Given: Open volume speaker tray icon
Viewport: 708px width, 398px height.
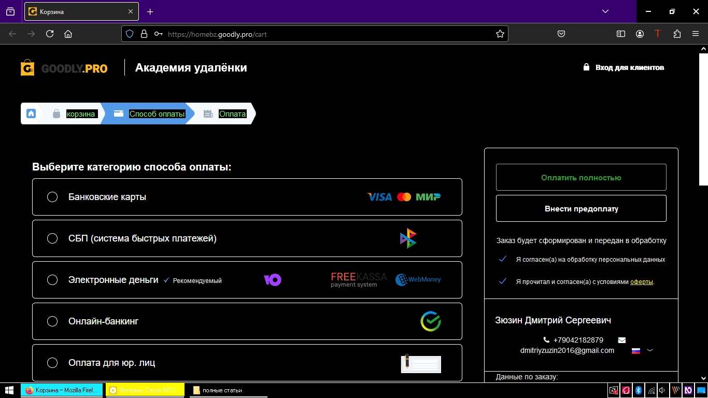Looking at the screenshot, I should [662, 390].
